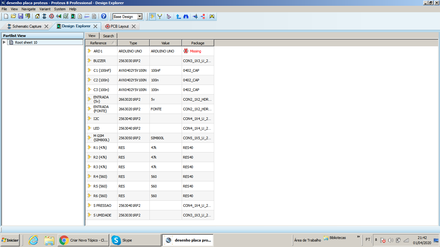Open the Help menu
Image resolution: width=440 pixels, height=247 pixels.
click(x=73, y=9)
